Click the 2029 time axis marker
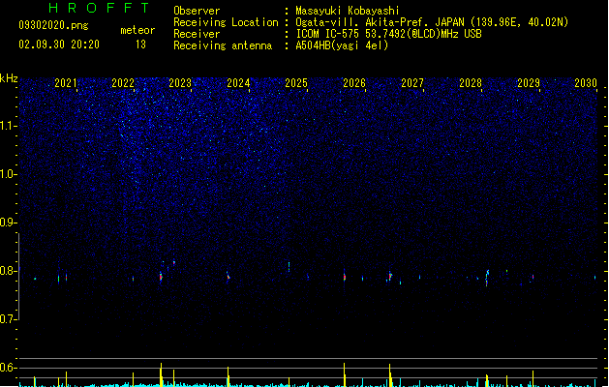The image size is (609, 387). (529, 83)
